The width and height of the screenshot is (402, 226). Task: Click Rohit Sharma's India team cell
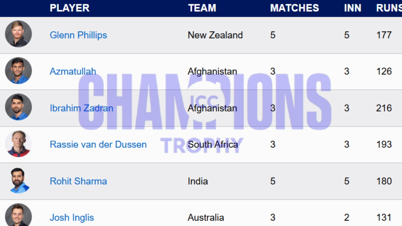pyautogui.click(x=198, y=181)
